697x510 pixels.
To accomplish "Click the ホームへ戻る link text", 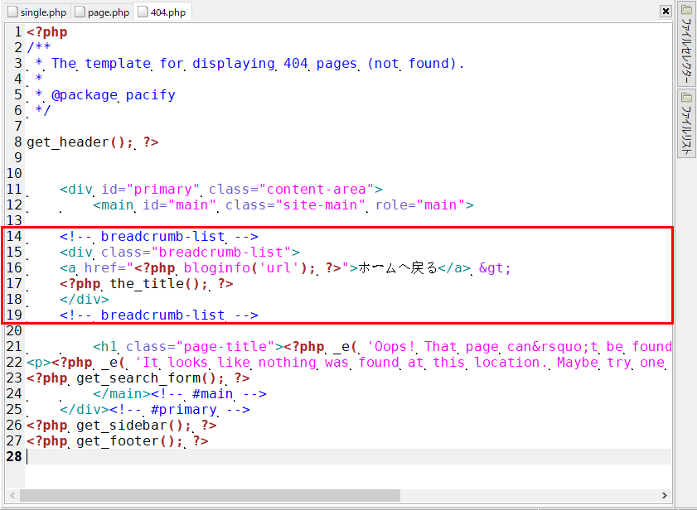I will point(398,268).
